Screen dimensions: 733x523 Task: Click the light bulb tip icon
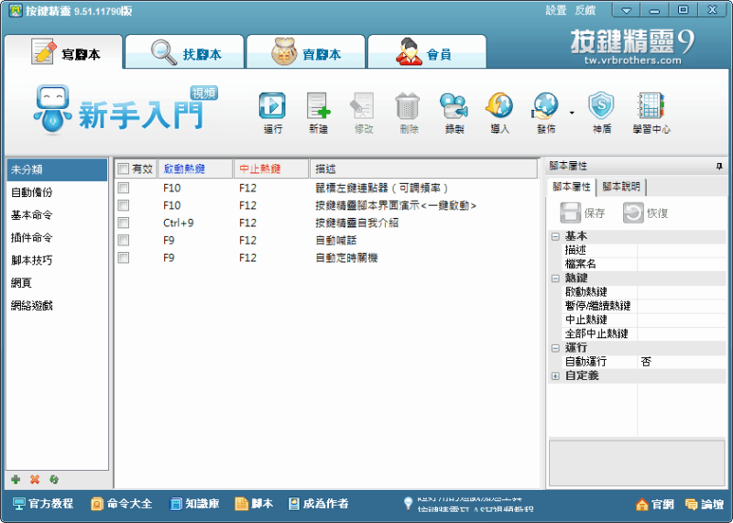408,504
